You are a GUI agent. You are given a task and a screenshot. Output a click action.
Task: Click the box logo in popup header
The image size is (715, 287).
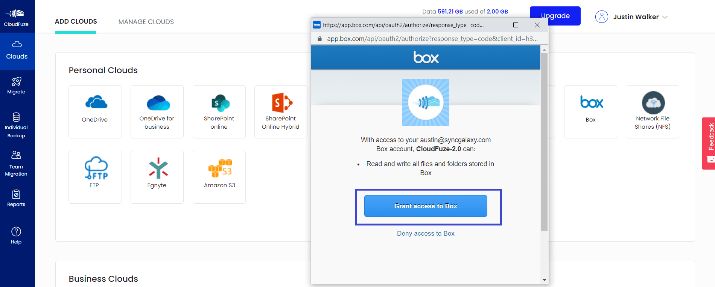(x=426, y=57)
